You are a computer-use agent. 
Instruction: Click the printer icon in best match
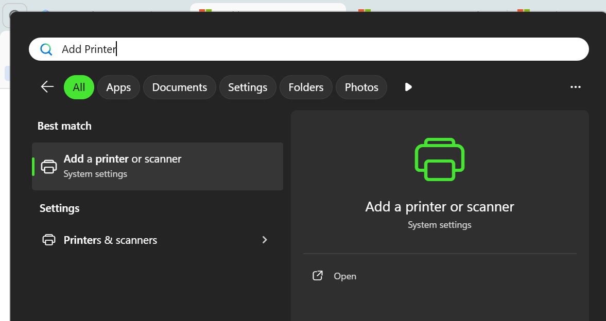tap(49, 167)
